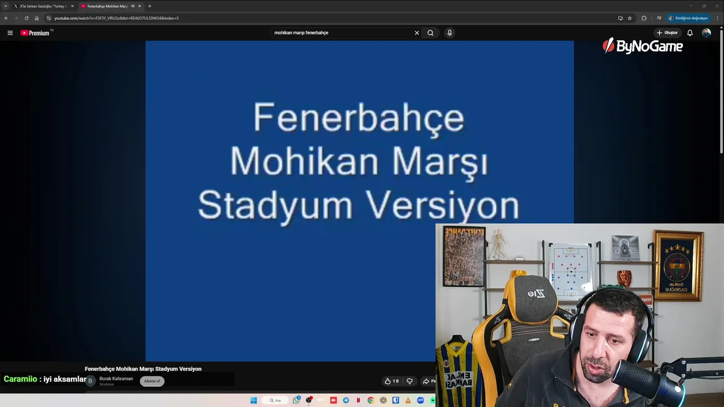
Task: View site information icon beside the URL
Action: point(49,18)
